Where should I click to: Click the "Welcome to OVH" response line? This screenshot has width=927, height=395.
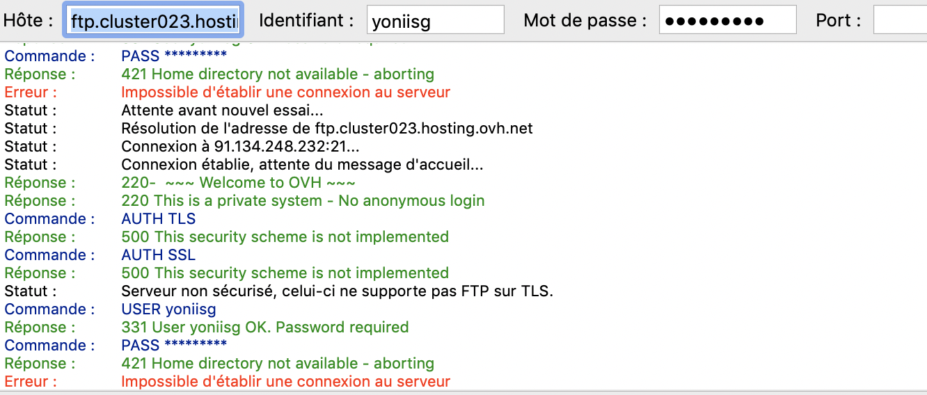(238, 183)
